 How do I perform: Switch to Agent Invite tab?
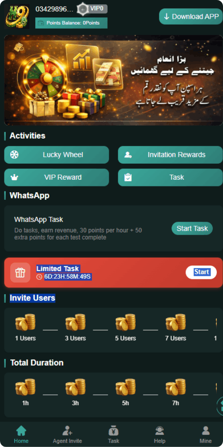67,434
